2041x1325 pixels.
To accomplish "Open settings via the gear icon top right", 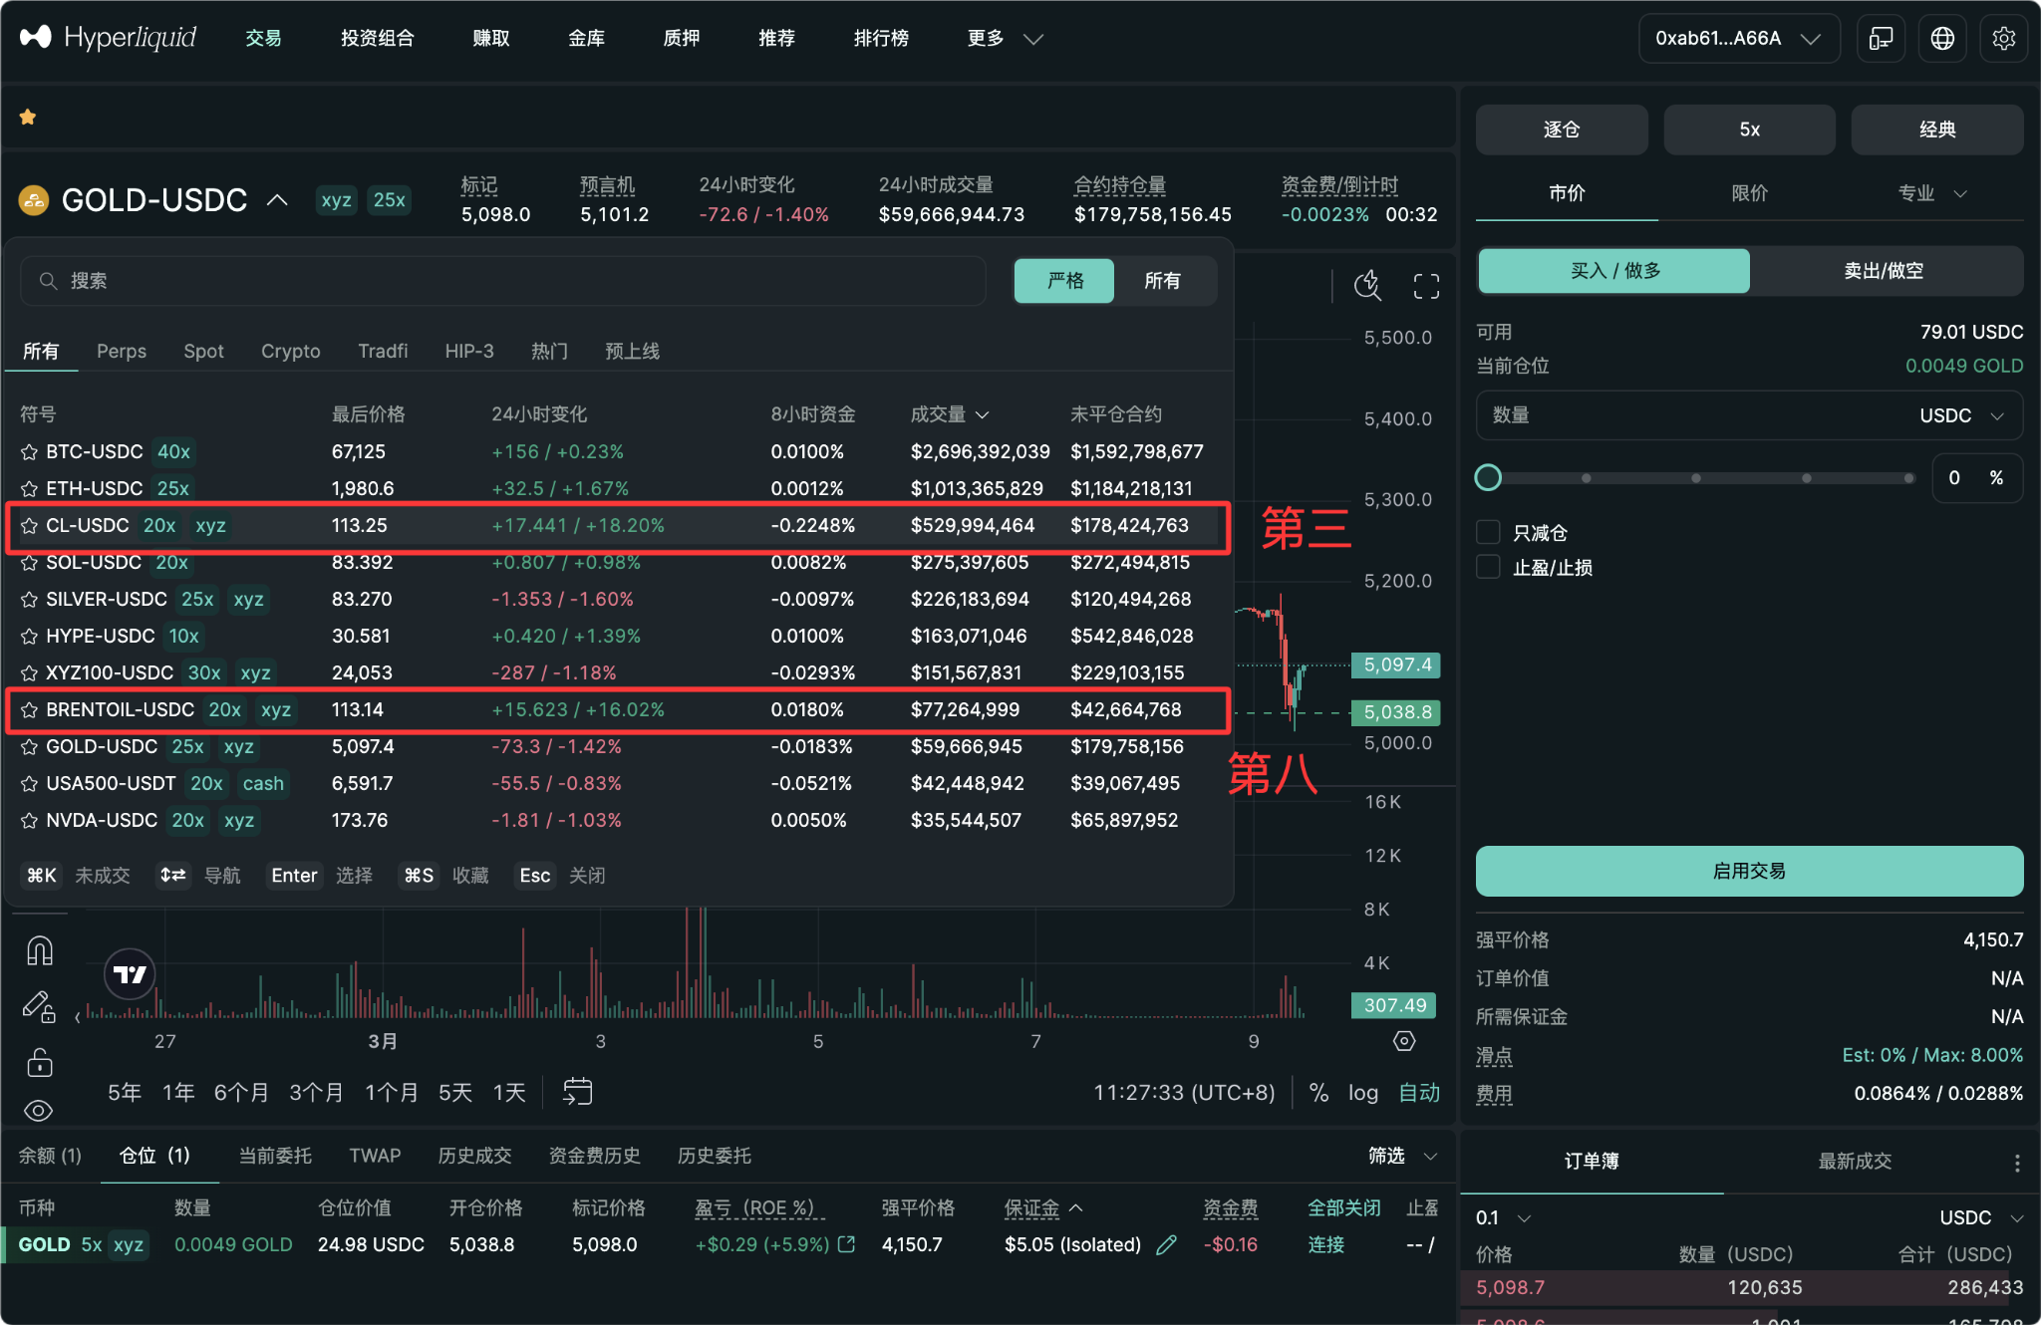I will click(2003, 38).
